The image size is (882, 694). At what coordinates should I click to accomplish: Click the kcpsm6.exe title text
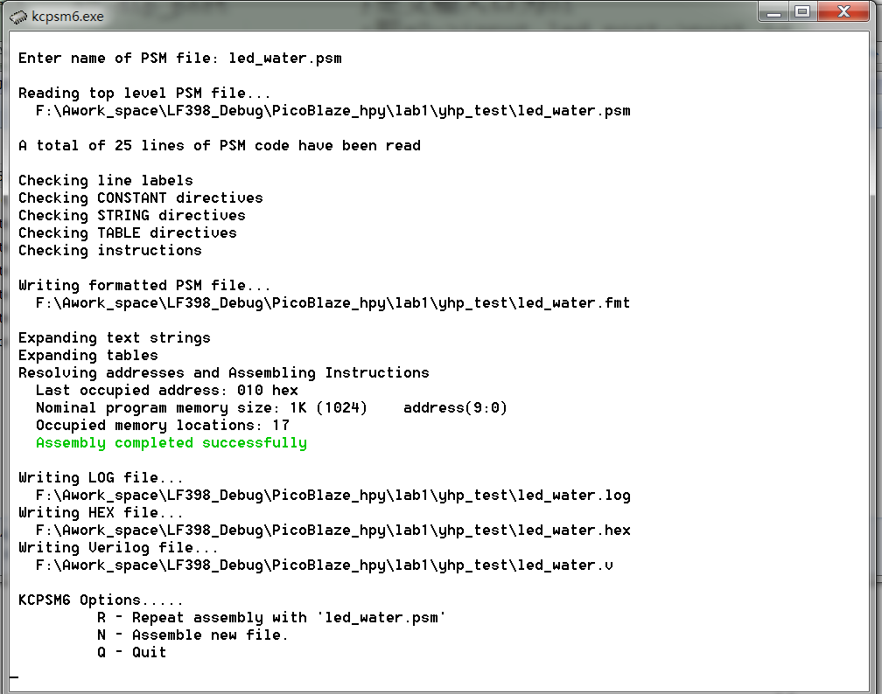point(67,17)
